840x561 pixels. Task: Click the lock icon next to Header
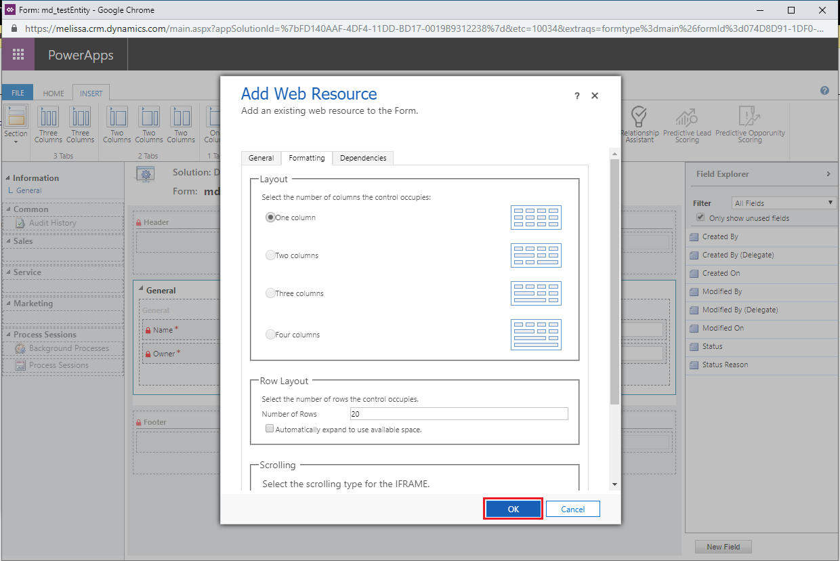[x=138, y=223]
